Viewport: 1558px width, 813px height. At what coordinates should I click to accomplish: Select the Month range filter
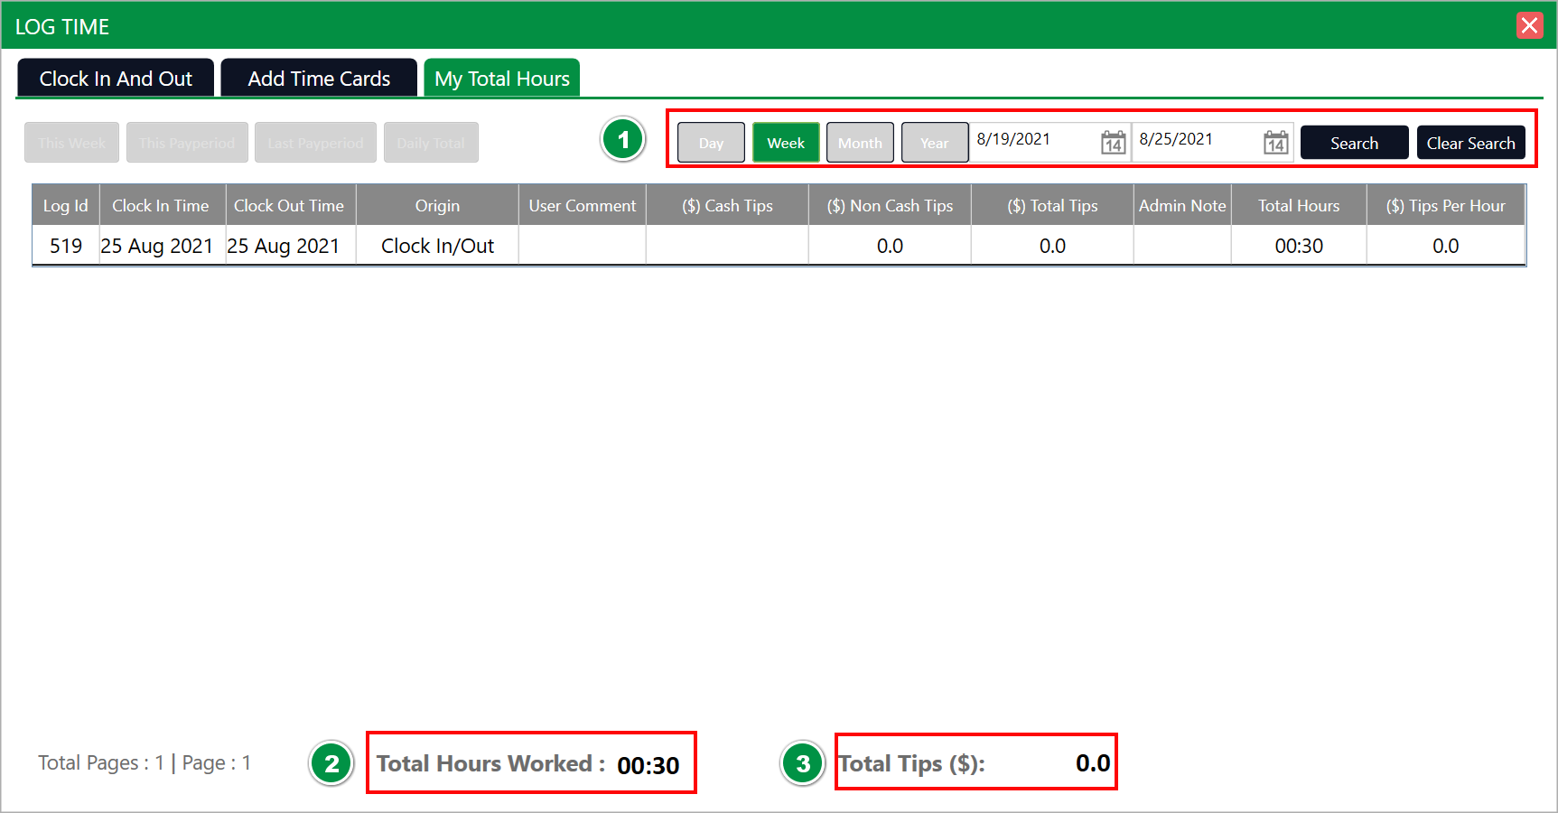pos(860,143)
